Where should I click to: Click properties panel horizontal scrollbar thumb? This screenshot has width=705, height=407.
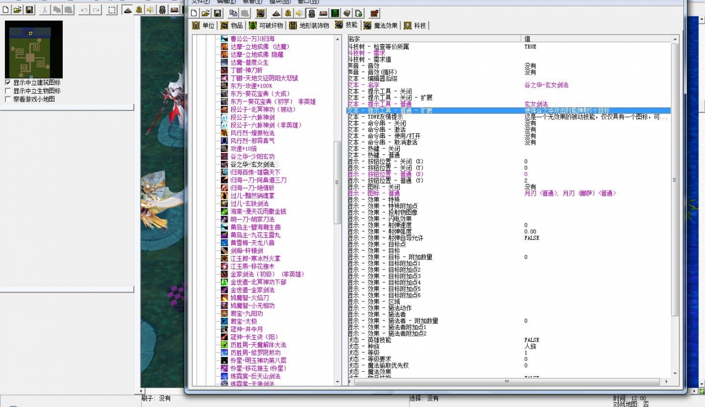click(507, 381)
